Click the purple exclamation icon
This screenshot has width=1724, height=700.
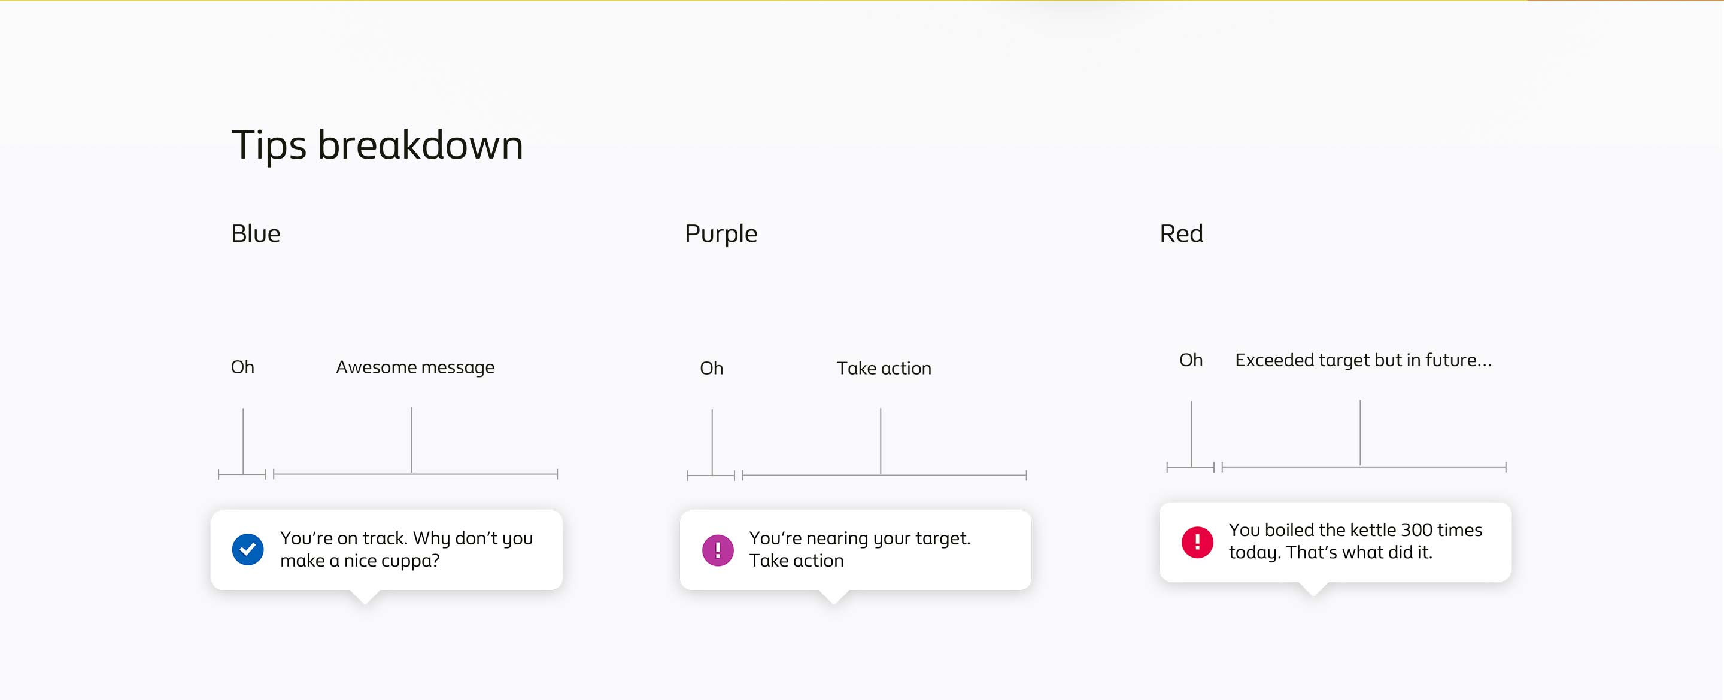tap(718, 550)
